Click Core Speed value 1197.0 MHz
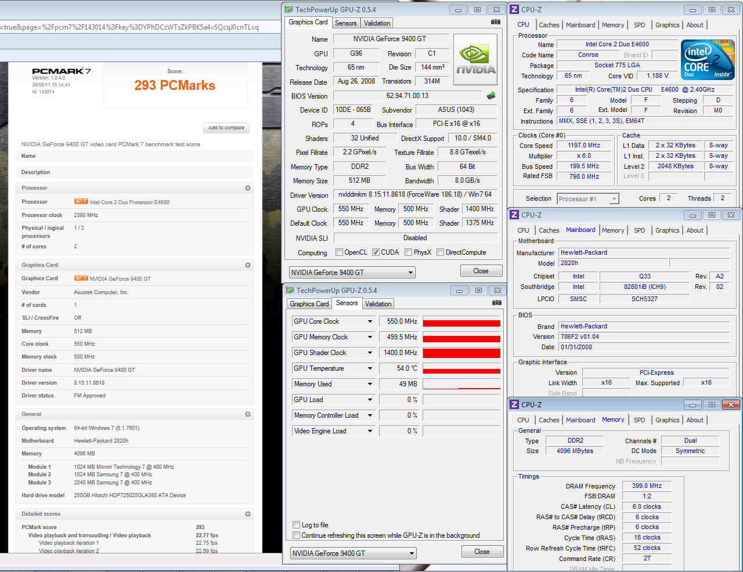743x572 pixels. (584, 146)
